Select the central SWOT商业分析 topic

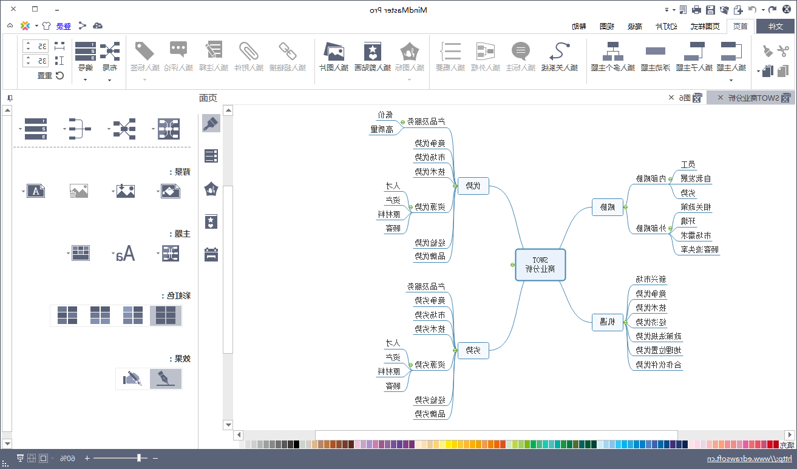(x=540, y=265)
